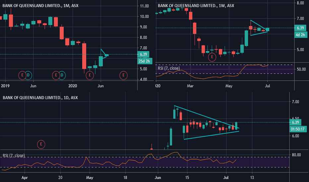Image resolution: width=309 pixels, height=182 pixels.
Task: Click the earliest earnings E marker on monthly chart
Action: pyautogui.click(x=22, y=75)
